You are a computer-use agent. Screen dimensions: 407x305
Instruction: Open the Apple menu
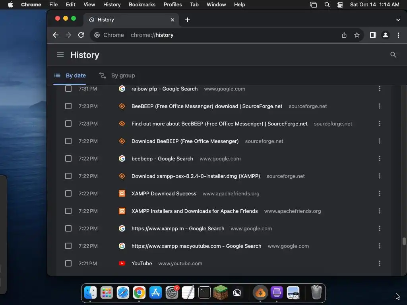pyautogui.click(x=10, y=5)
